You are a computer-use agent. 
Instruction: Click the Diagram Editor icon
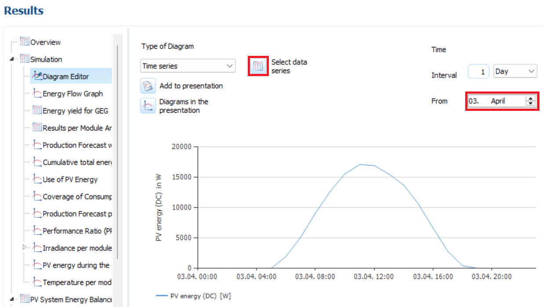point(37,77)
